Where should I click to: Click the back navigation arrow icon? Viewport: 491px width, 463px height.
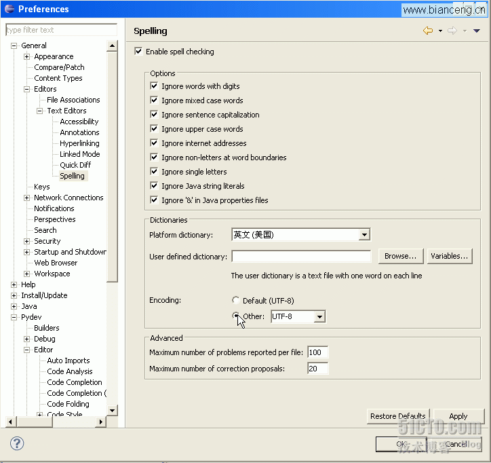428,31
